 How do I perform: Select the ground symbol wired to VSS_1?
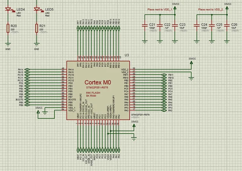(45, 113)
